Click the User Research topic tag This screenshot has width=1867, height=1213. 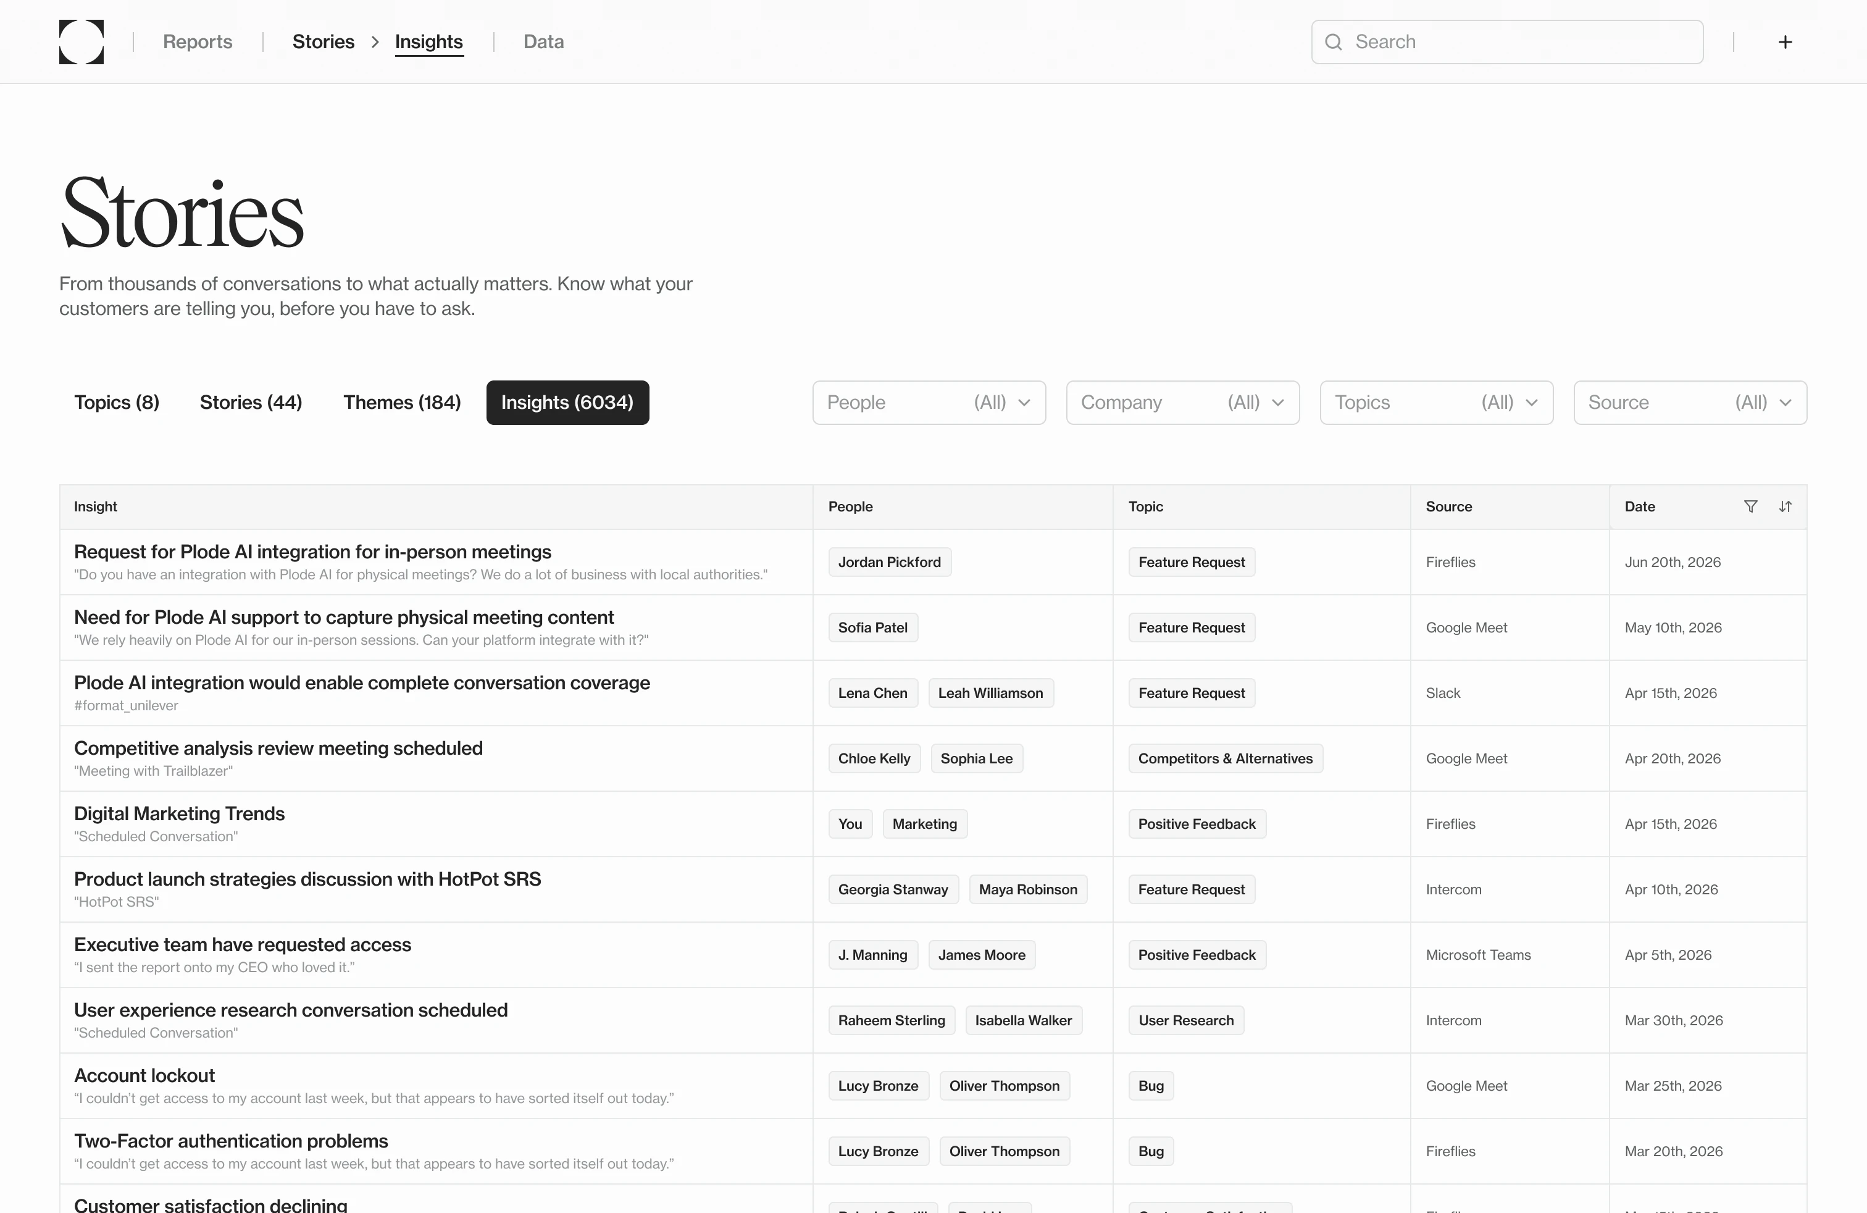click(1185, 1020)
